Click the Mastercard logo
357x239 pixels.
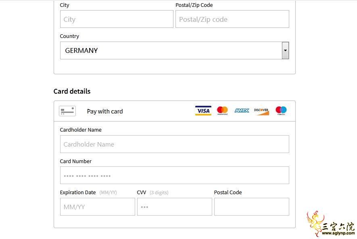[222, 111]
